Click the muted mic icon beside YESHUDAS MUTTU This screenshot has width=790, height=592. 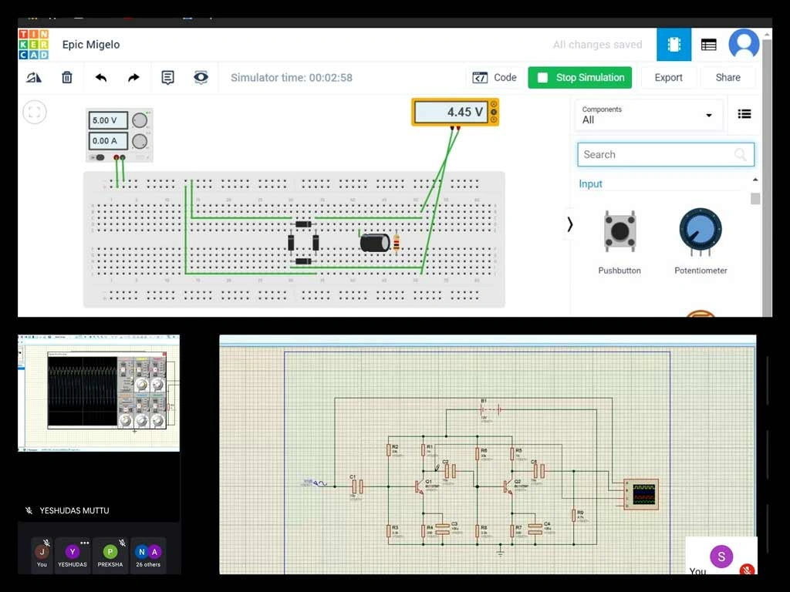(29, 510)
